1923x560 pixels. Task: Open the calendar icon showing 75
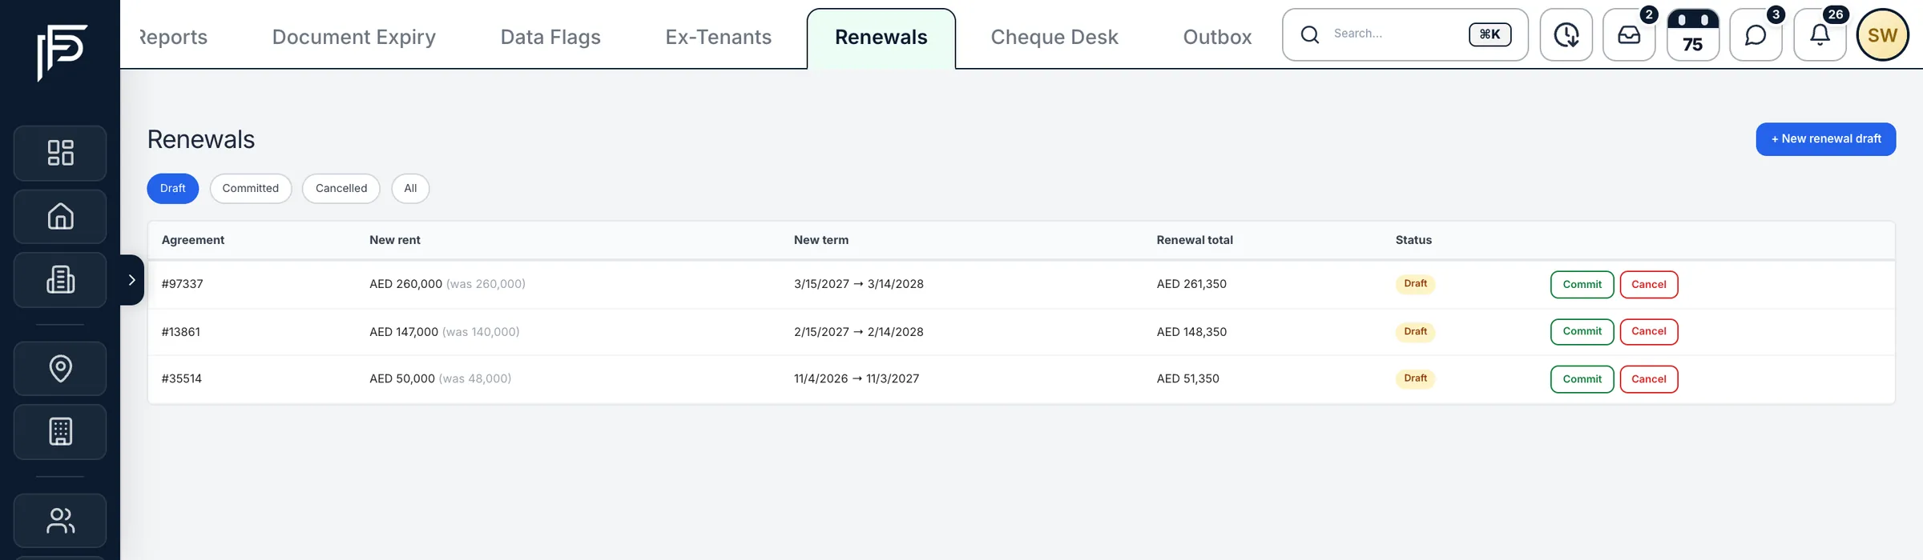click(1692, 35)
